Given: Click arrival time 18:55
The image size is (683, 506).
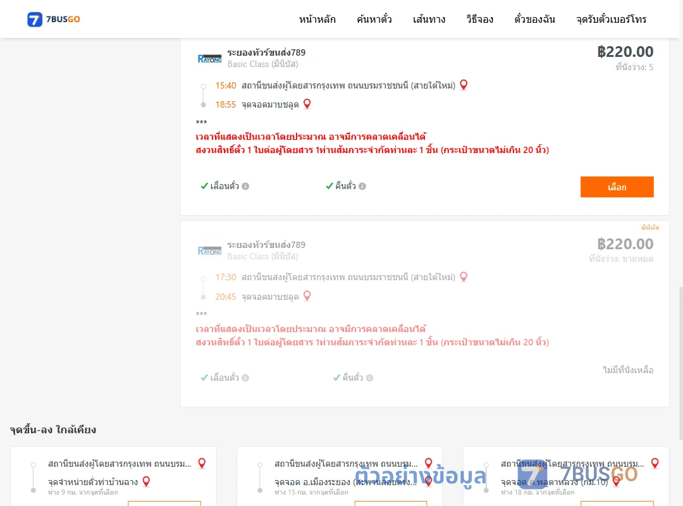Looking at the screenshot, I should [x=226, y=104].
